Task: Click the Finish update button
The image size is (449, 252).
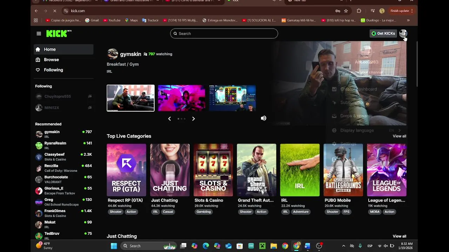Action: point(402,11)
